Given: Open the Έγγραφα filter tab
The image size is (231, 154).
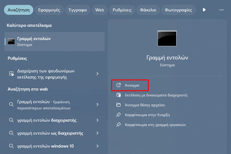Looking at the screenshot, I should pyautogui.click(x=78, y=10).
